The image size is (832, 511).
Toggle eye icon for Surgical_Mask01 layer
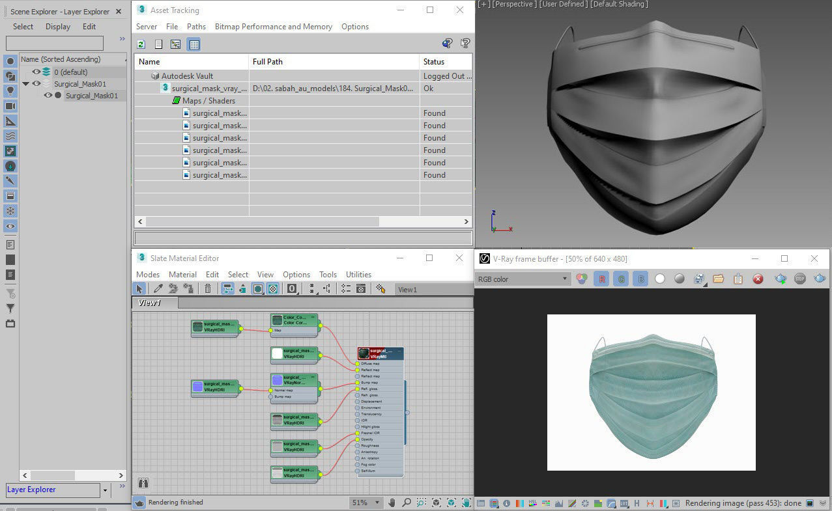point(36,83)
